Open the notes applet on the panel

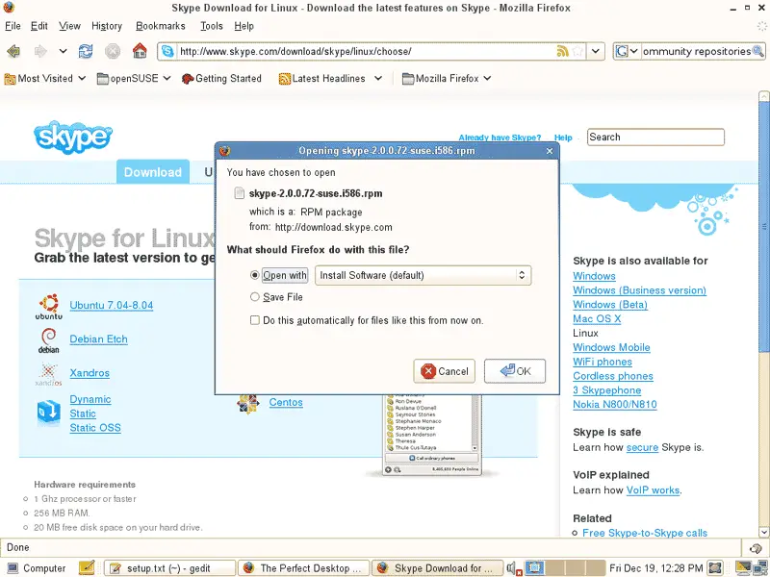coord(87,567)
